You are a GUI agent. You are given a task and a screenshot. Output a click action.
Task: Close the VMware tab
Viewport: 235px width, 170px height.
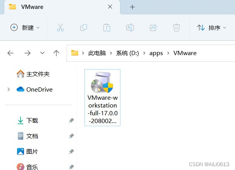click(110, 7)
